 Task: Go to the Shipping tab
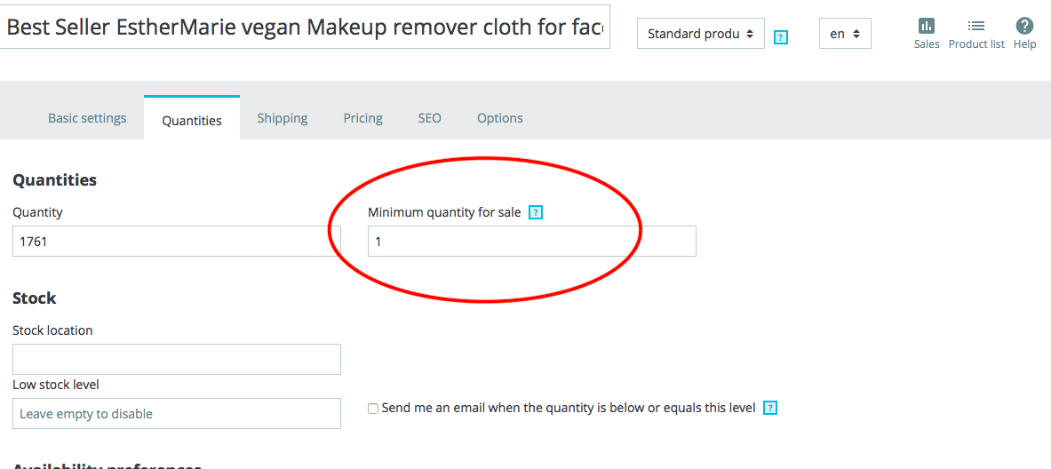click(x=283, y=118)
